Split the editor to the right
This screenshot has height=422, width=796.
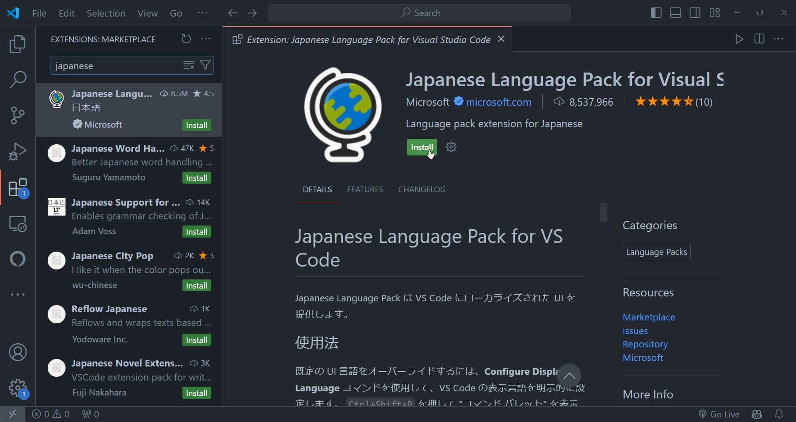[759, 39]
